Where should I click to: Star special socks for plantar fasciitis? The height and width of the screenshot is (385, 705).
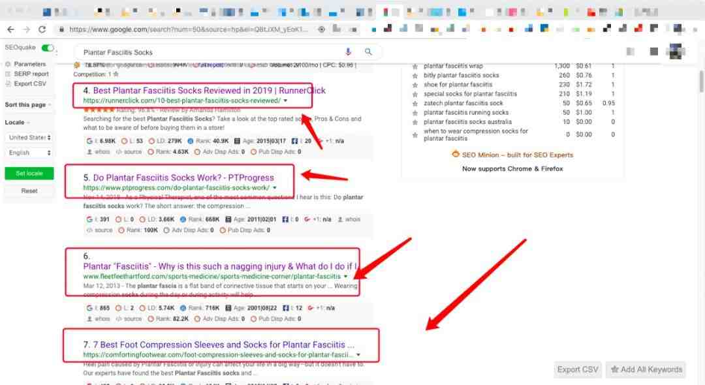(415, 95)
